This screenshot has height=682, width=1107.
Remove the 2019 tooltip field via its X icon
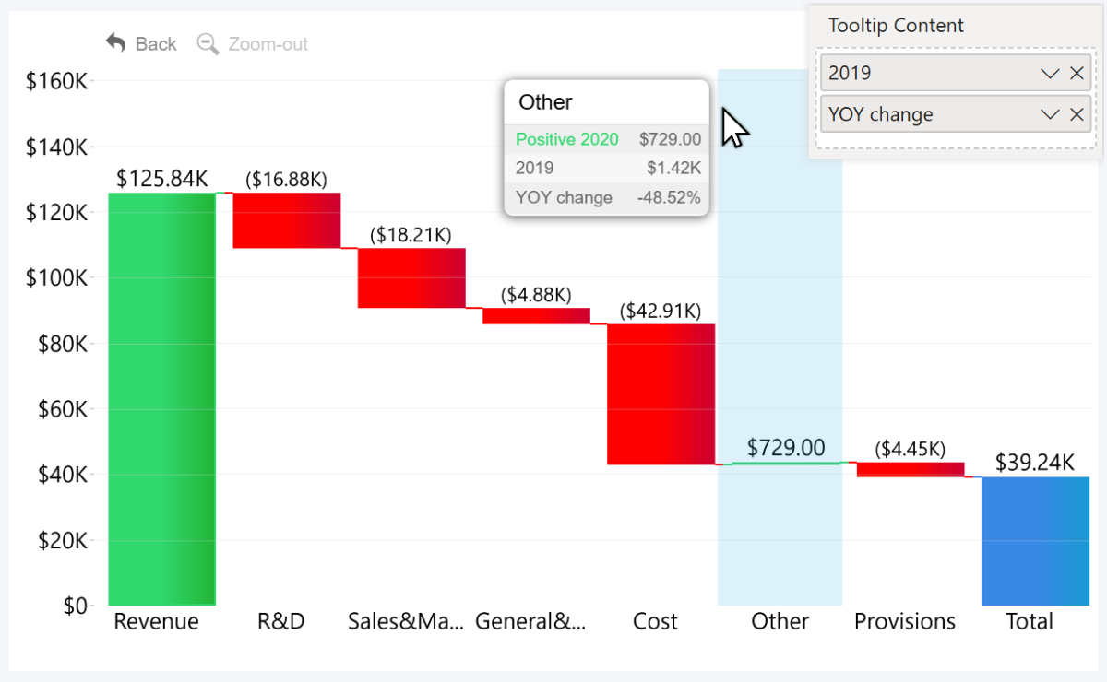[1077, 73]
